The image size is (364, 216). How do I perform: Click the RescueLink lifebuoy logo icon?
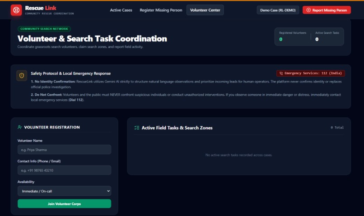click(16, 10)
